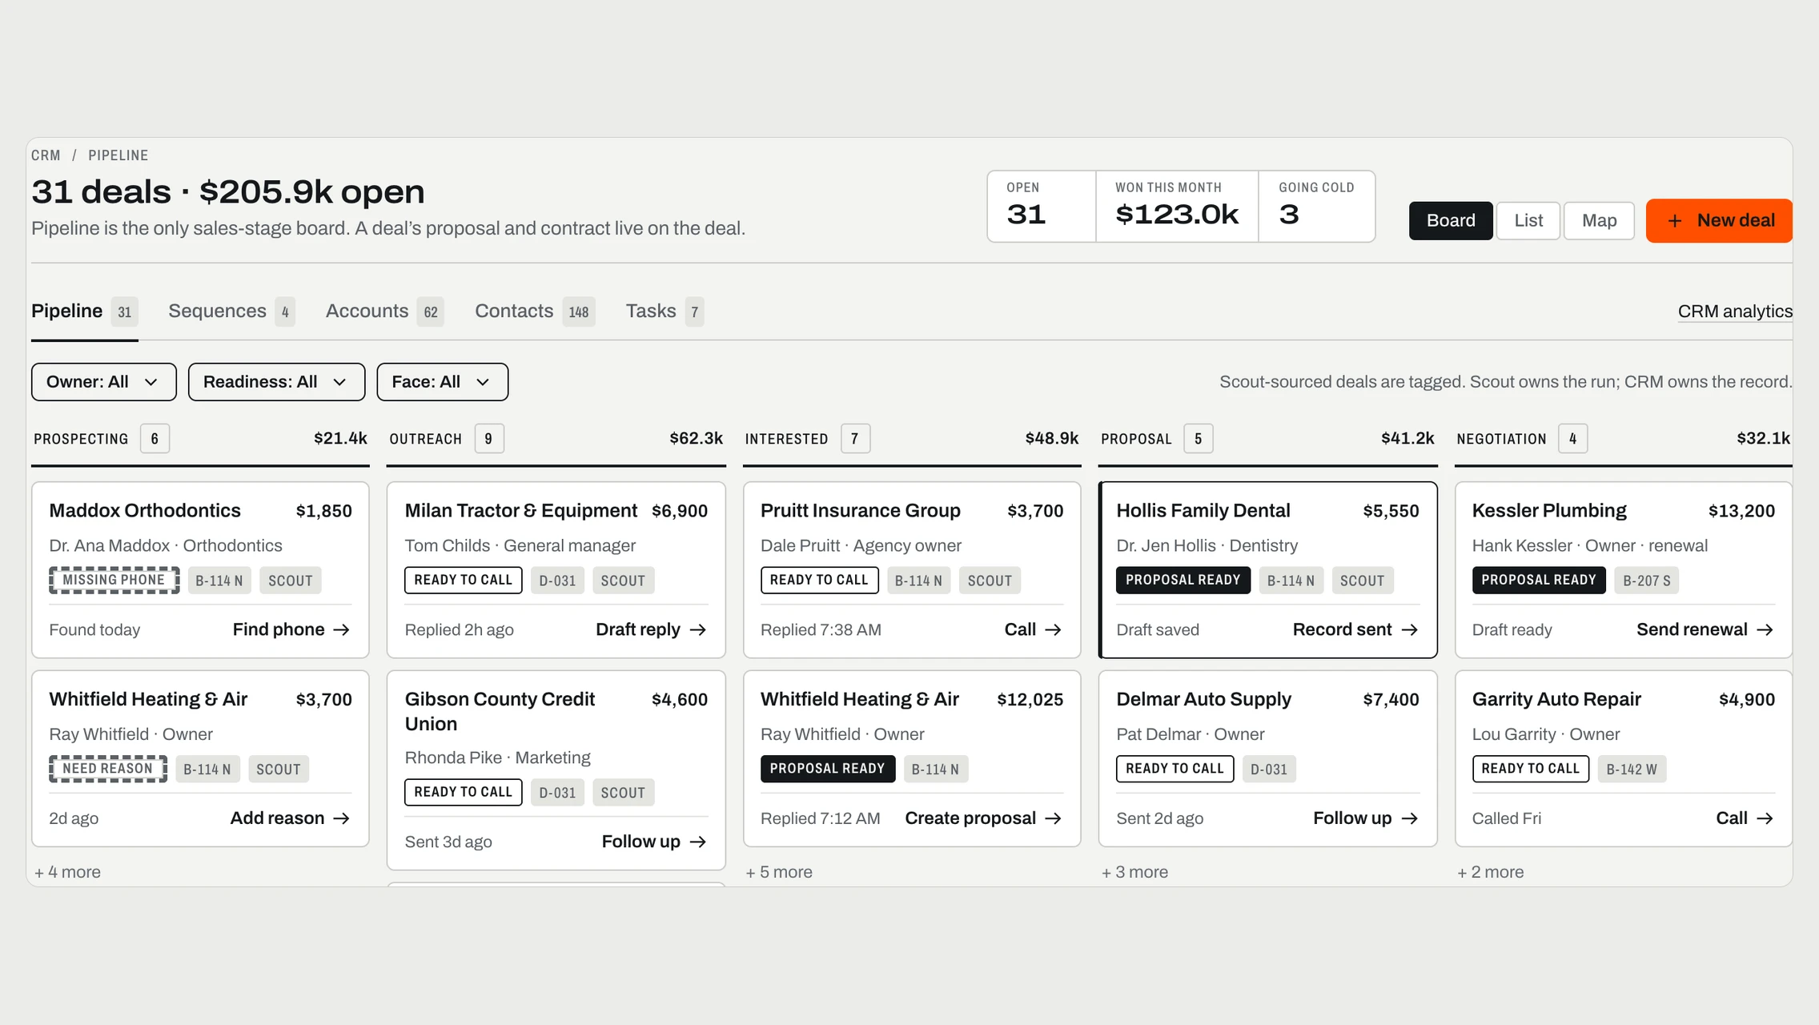Click the Call arrow on Pruitt Insurance Group
The image size is (1819, 1025).
tap(1054, 630)
